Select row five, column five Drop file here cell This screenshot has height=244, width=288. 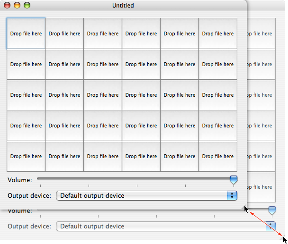point(180,156)
